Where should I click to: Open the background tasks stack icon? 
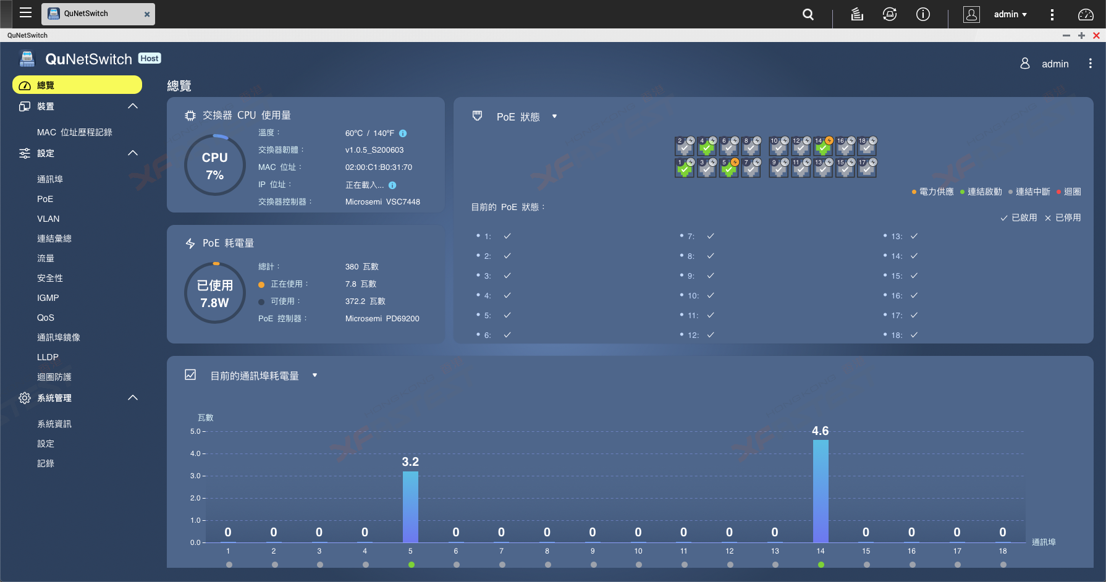(x=857, y=14)
